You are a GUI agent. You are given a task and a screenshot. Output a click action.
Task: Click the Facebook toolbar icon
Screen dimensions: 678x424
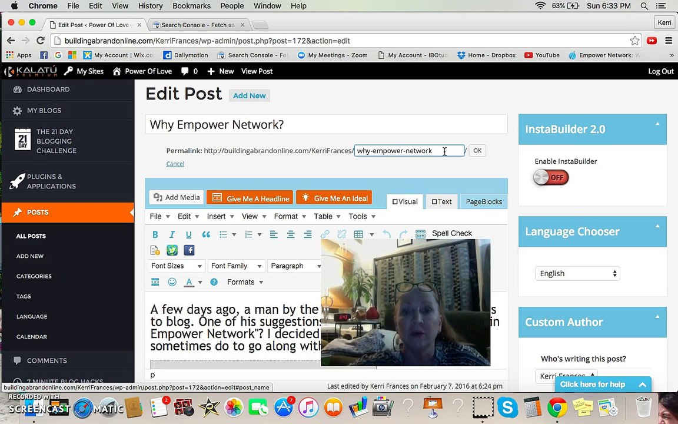pos(189,250)
